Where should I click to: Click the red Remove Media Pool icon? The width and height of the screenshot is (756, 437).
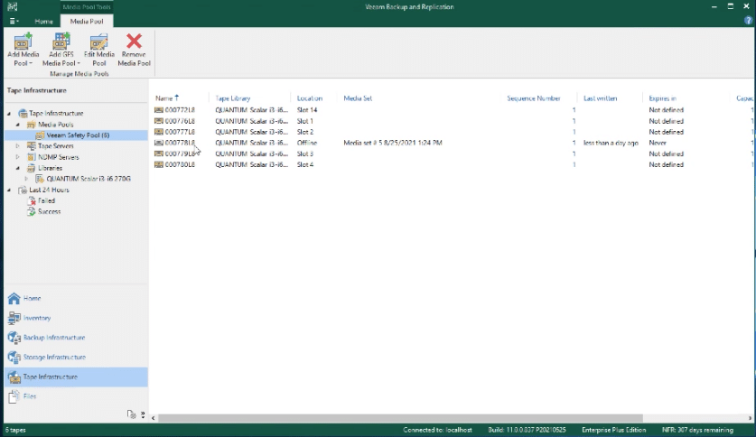click(134, 41)
